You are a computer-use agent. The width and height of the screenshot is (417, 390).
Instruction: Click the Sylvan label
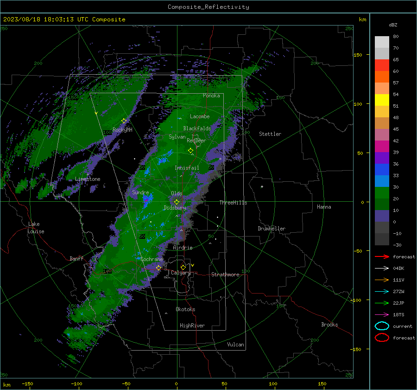point(177,137)
